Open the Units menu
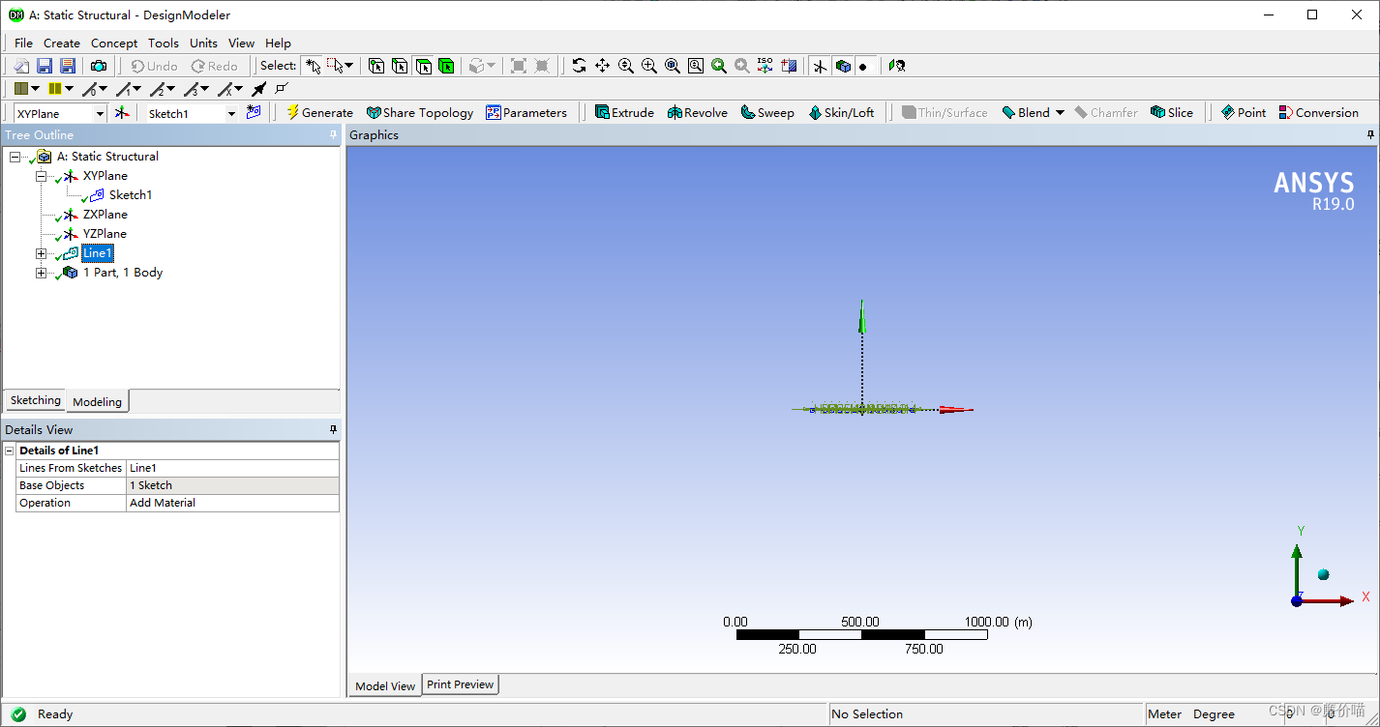The width and height of the screenshot is (1380, 727). pyautogui.click(x=203, y=43)
